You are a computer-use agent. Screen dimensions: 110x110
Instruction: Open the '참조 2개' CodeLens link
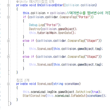point(23,80)
